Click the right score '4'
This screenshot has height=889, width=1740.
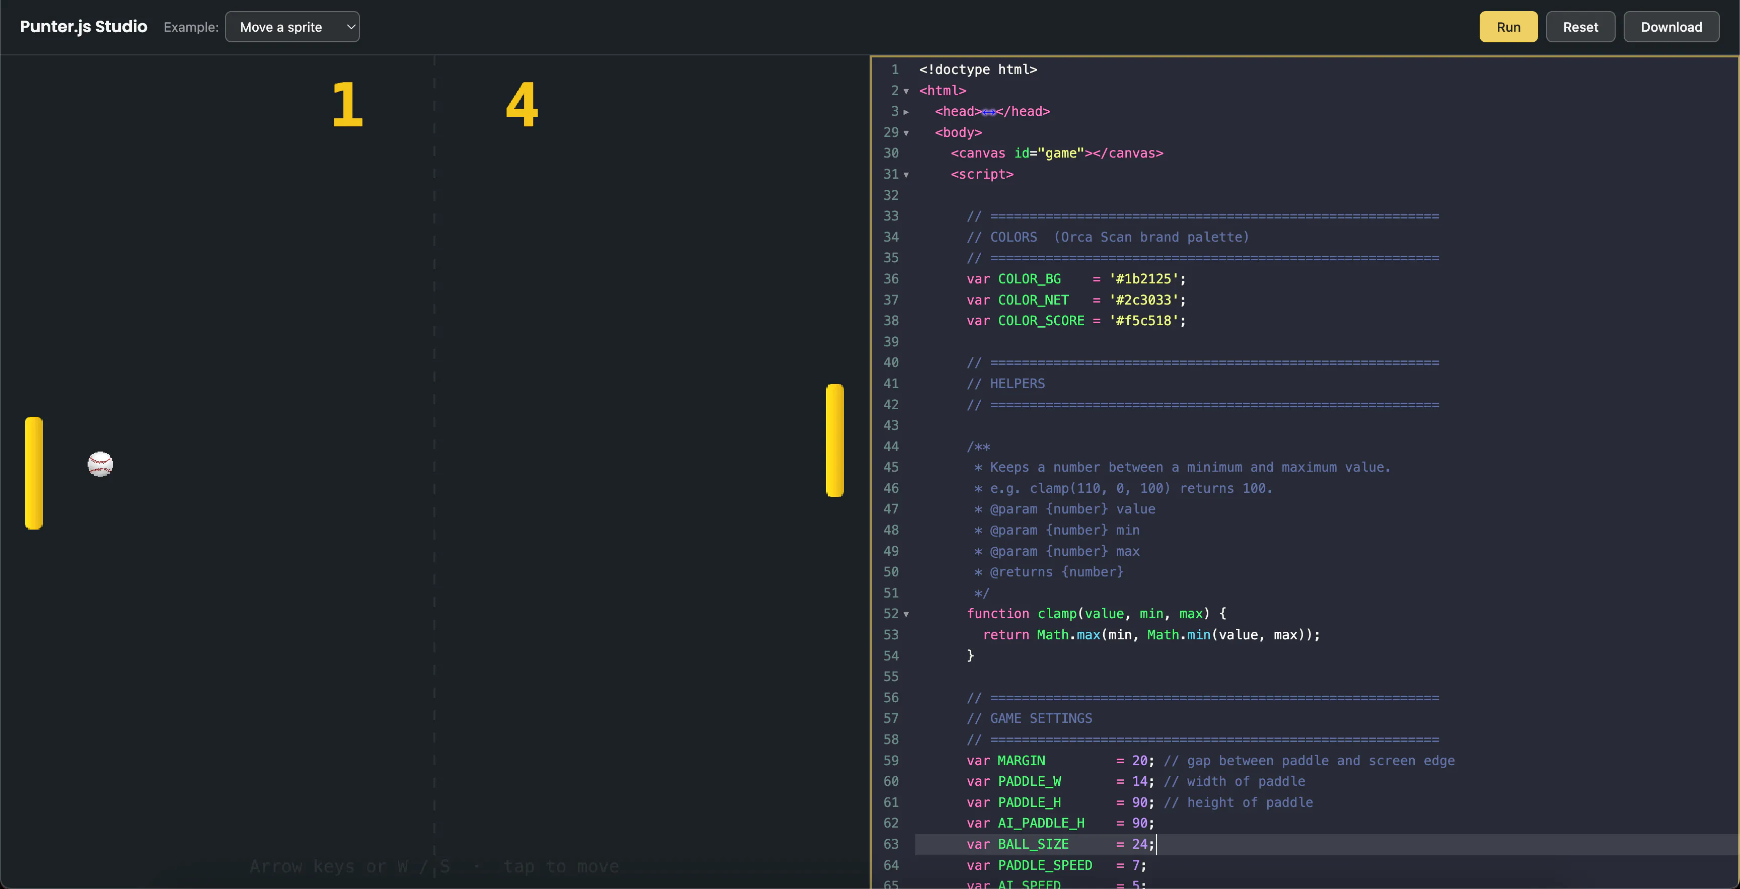tap(522, 105)
